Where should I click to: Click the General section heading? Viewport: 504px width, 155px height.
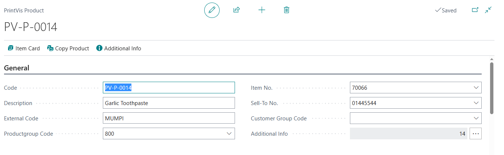pos(16,68)
